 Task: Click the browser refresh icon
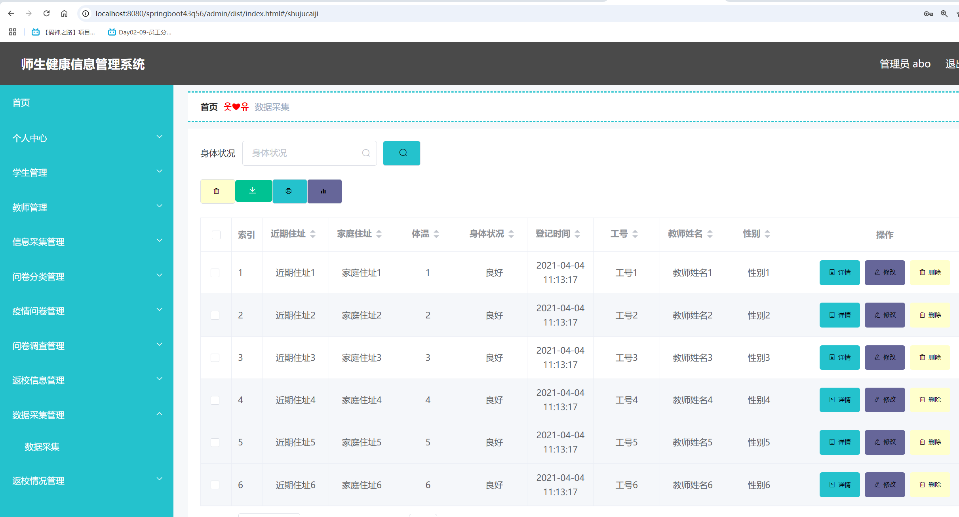click(46, 13)
